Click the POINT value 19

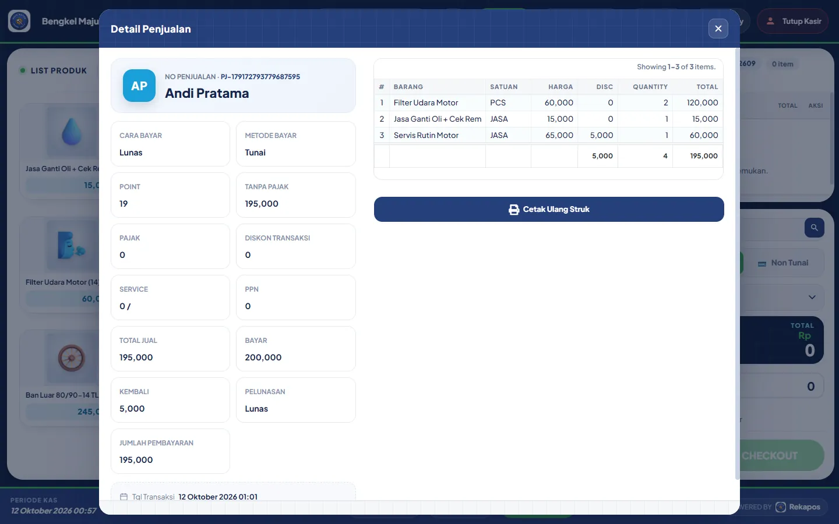click(124, 204)
